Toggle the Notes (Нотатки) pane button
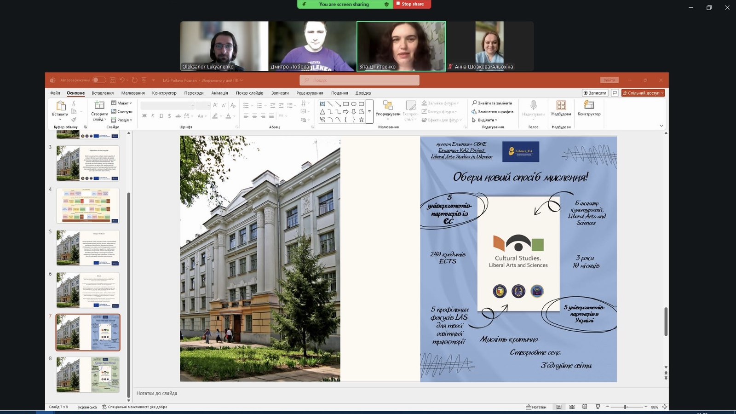The width and height of the screenshot is (736, 414). coord(536,407)
